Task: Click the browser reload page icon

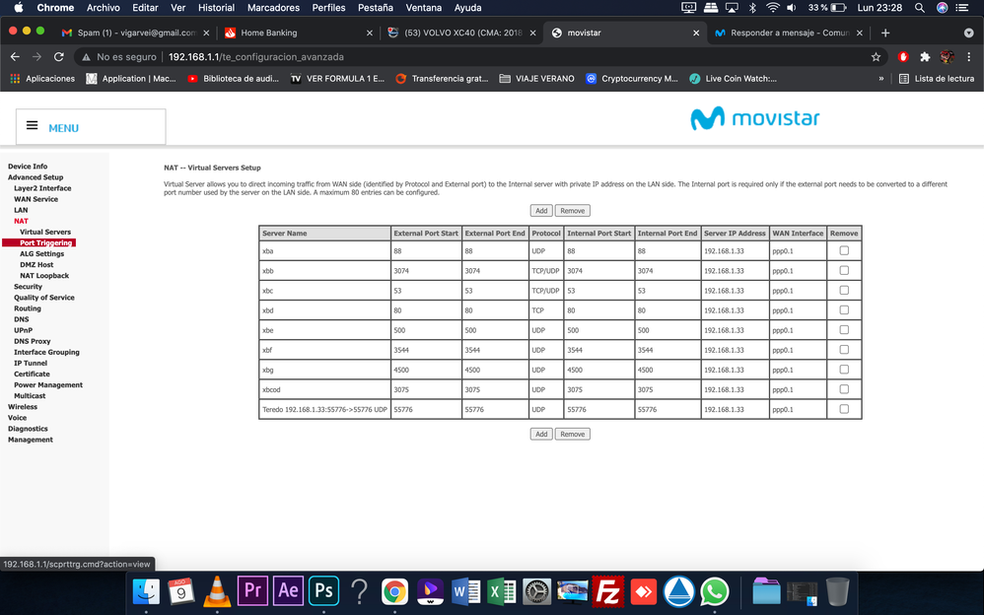Action: 59,57
